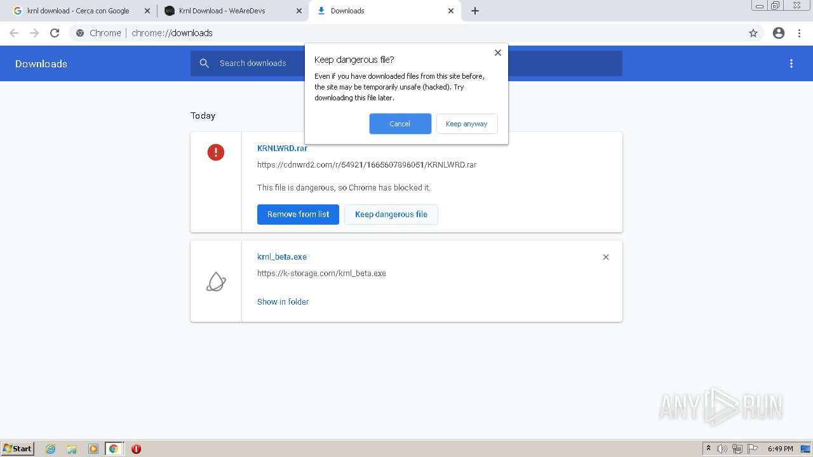Click the search magnifier icon

tap(205, 63)
